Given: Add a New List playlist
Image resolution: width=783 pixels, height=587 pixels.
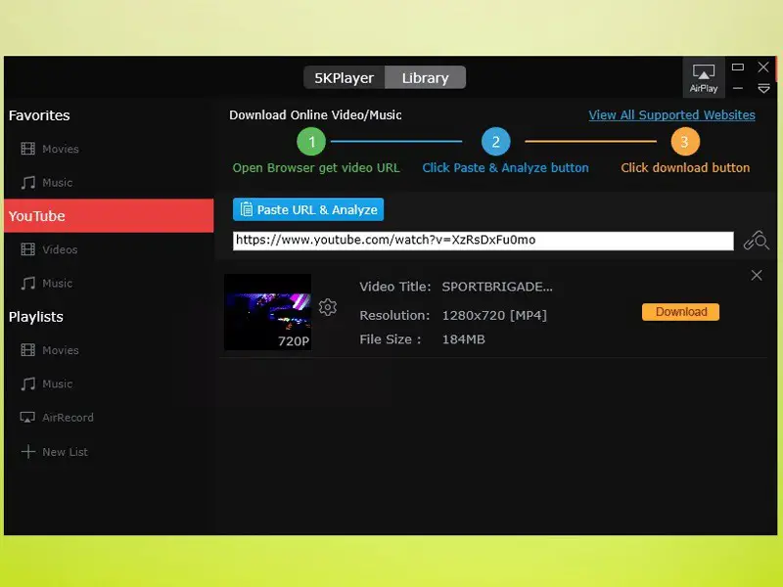Looking at the screenshot, I should pos(55,452).
